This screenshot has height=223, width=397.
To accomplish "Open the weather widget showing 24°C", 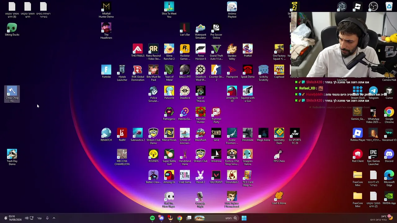I will pyautogui.click(x=382, y=218).
